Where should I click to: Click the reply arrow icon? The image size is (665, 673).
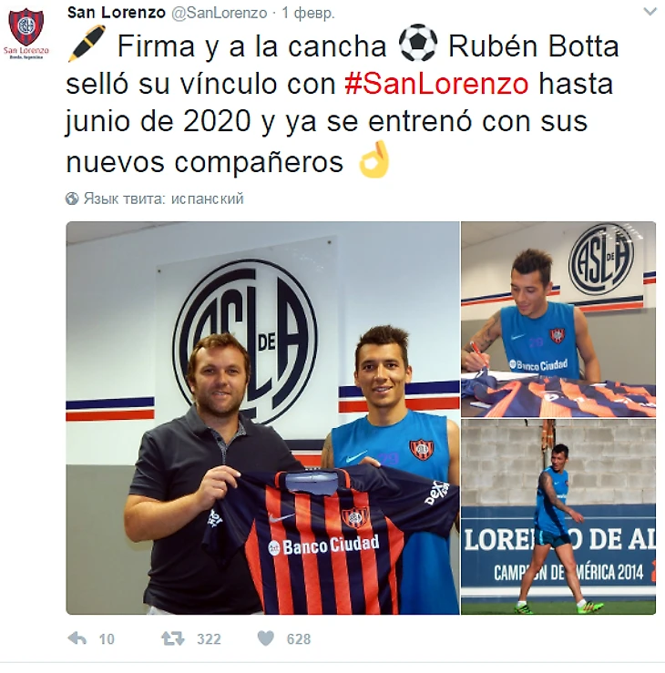(77, 639)
